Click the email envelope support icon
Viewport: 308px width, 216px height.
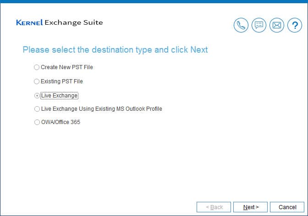tap(276, 25)
